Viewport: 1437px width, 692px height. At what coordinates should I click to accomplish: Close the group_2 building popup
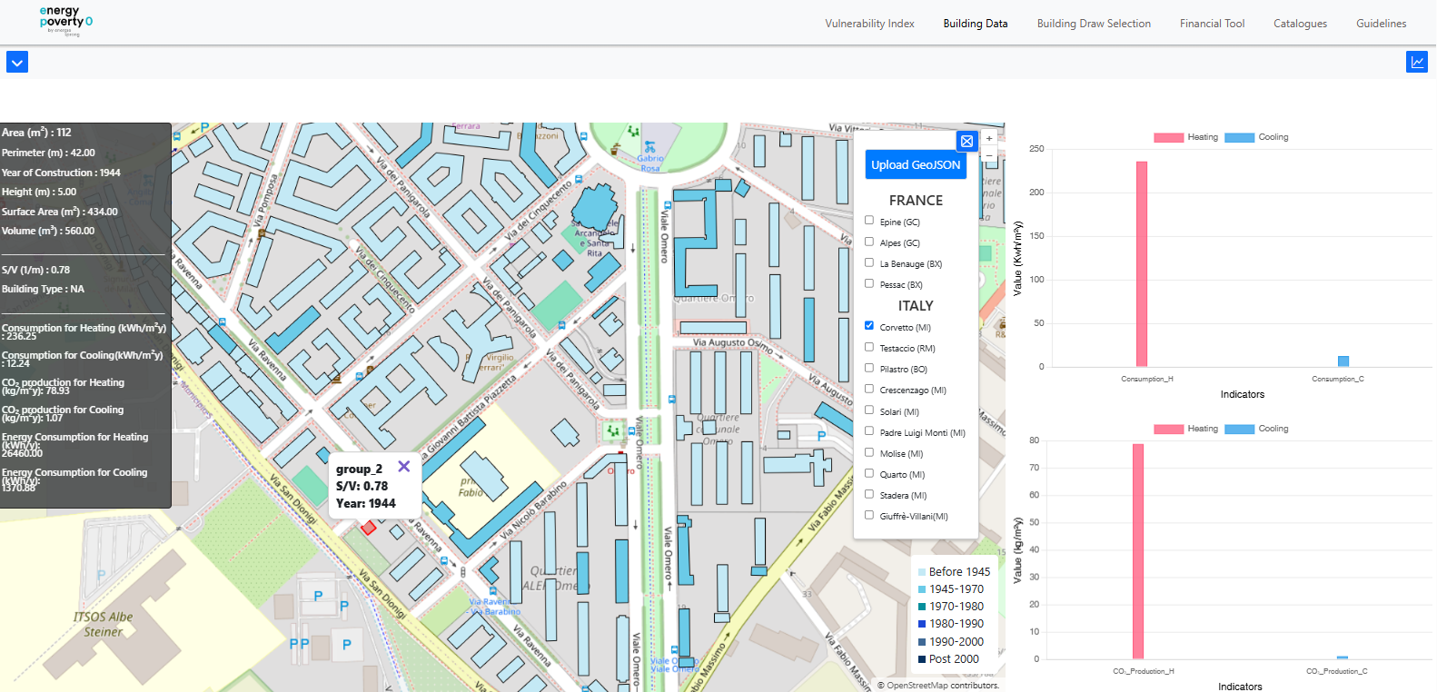pos(404,467)
